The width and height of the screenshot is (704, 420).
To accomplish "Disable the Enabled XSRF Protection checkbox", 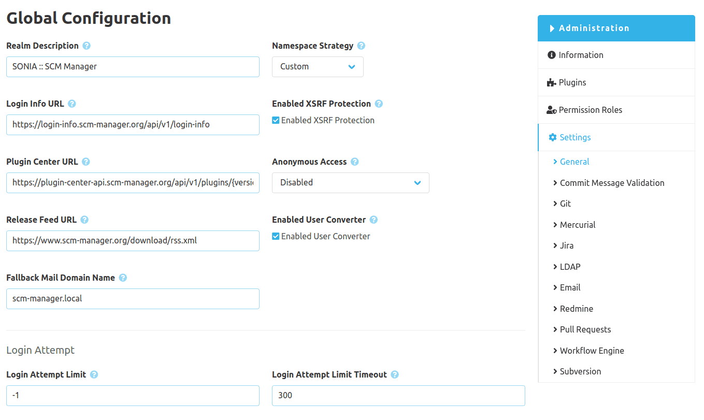I will click(x=276, y=120).
